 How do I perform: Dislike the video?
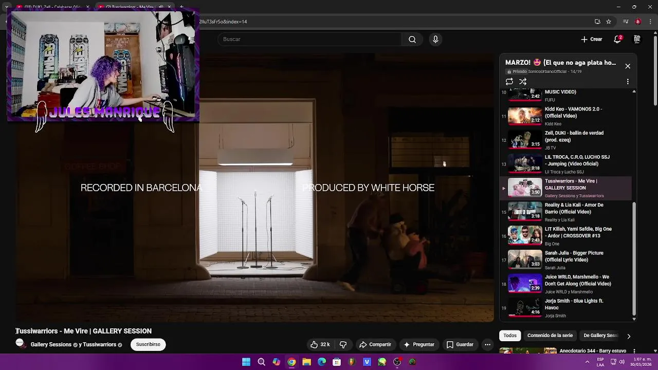[x=343, y=344]
